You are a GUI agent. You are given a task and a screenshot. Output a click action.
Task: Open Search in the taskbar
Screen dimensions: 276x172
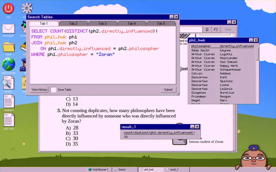pos(125,169)
